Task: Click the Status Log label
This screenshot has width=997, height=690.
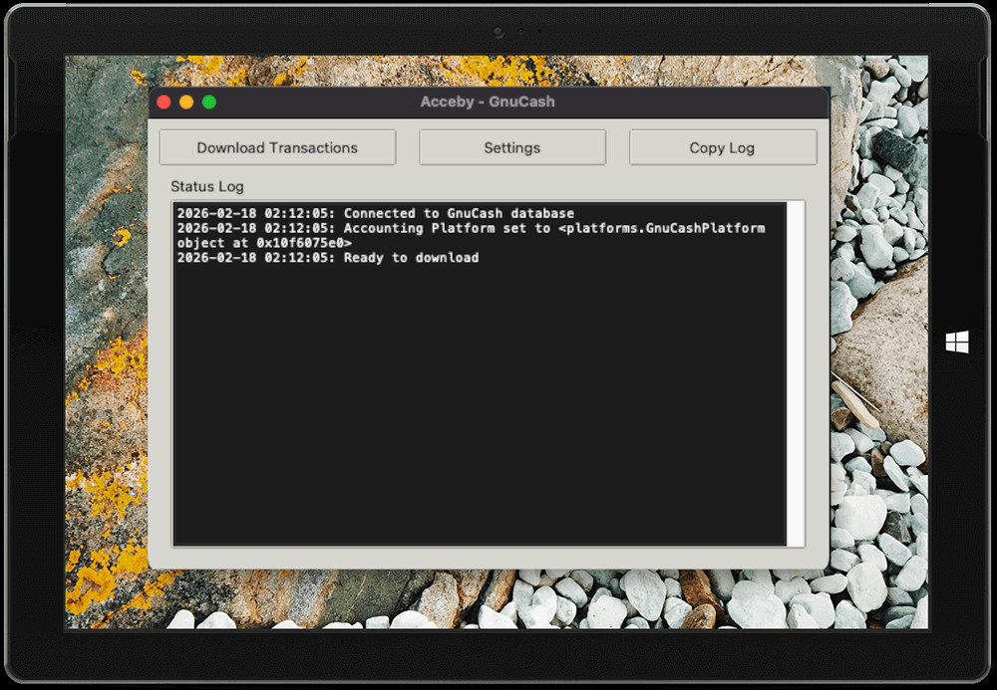Action: [x=206, y=186]
